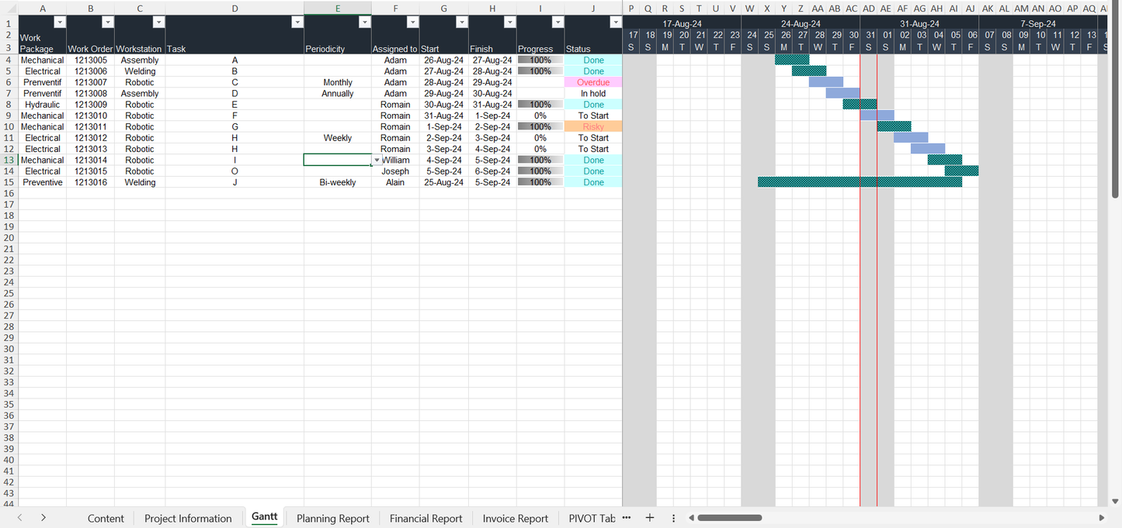This screenshot has height=528, width=1122.
Task: Show more hidden sheet tabs ellipsis
Action: (x=627, y=518)
